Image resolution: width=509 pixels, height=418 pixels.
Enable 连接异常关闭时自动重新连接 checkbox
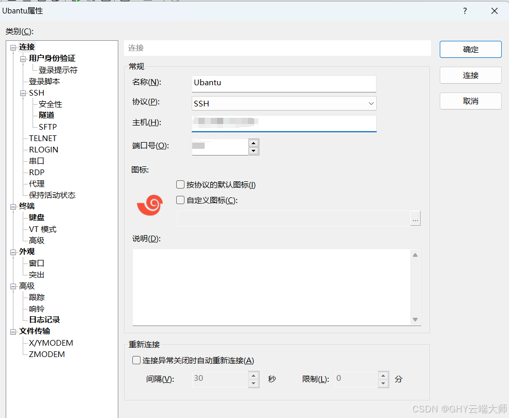136,360
